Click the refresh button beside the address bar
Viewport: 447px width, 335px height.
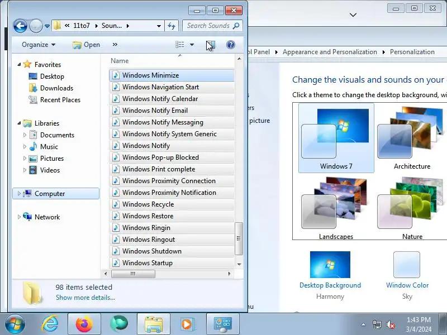[172, 26]
